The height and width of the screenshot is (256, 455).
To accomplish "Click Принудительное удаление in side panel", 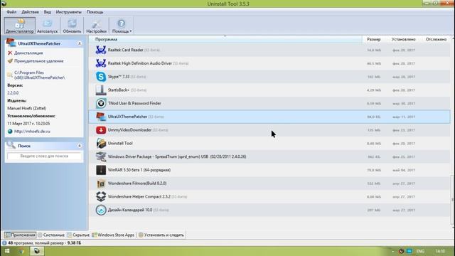I will pyautogui.click(x=38, y=61).
